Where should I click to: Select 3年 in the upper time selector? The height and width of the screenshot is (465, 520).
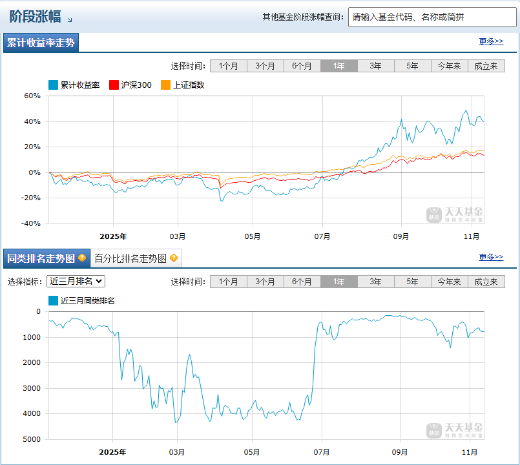(375, 65)
